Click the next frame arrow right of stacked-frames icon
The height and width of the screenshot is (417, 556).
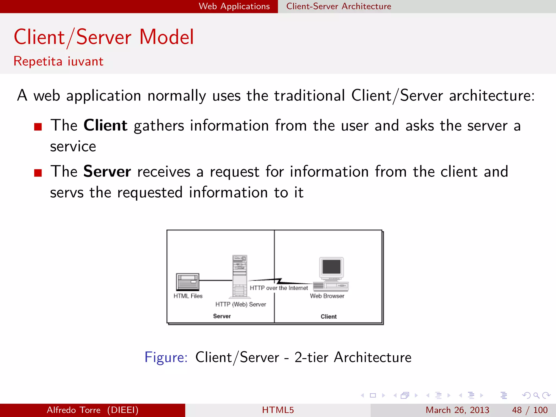416,396
